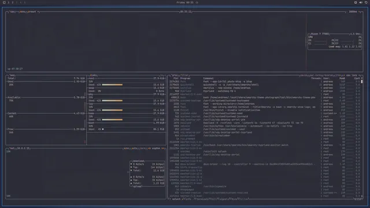Click the disks box title label

pos(93,75)
